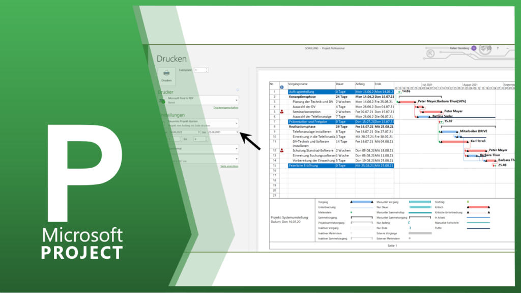Click the SCHULUNG - Project Professional title
The height and width of the screenshot is (293, 521).
tap(325, 48)
